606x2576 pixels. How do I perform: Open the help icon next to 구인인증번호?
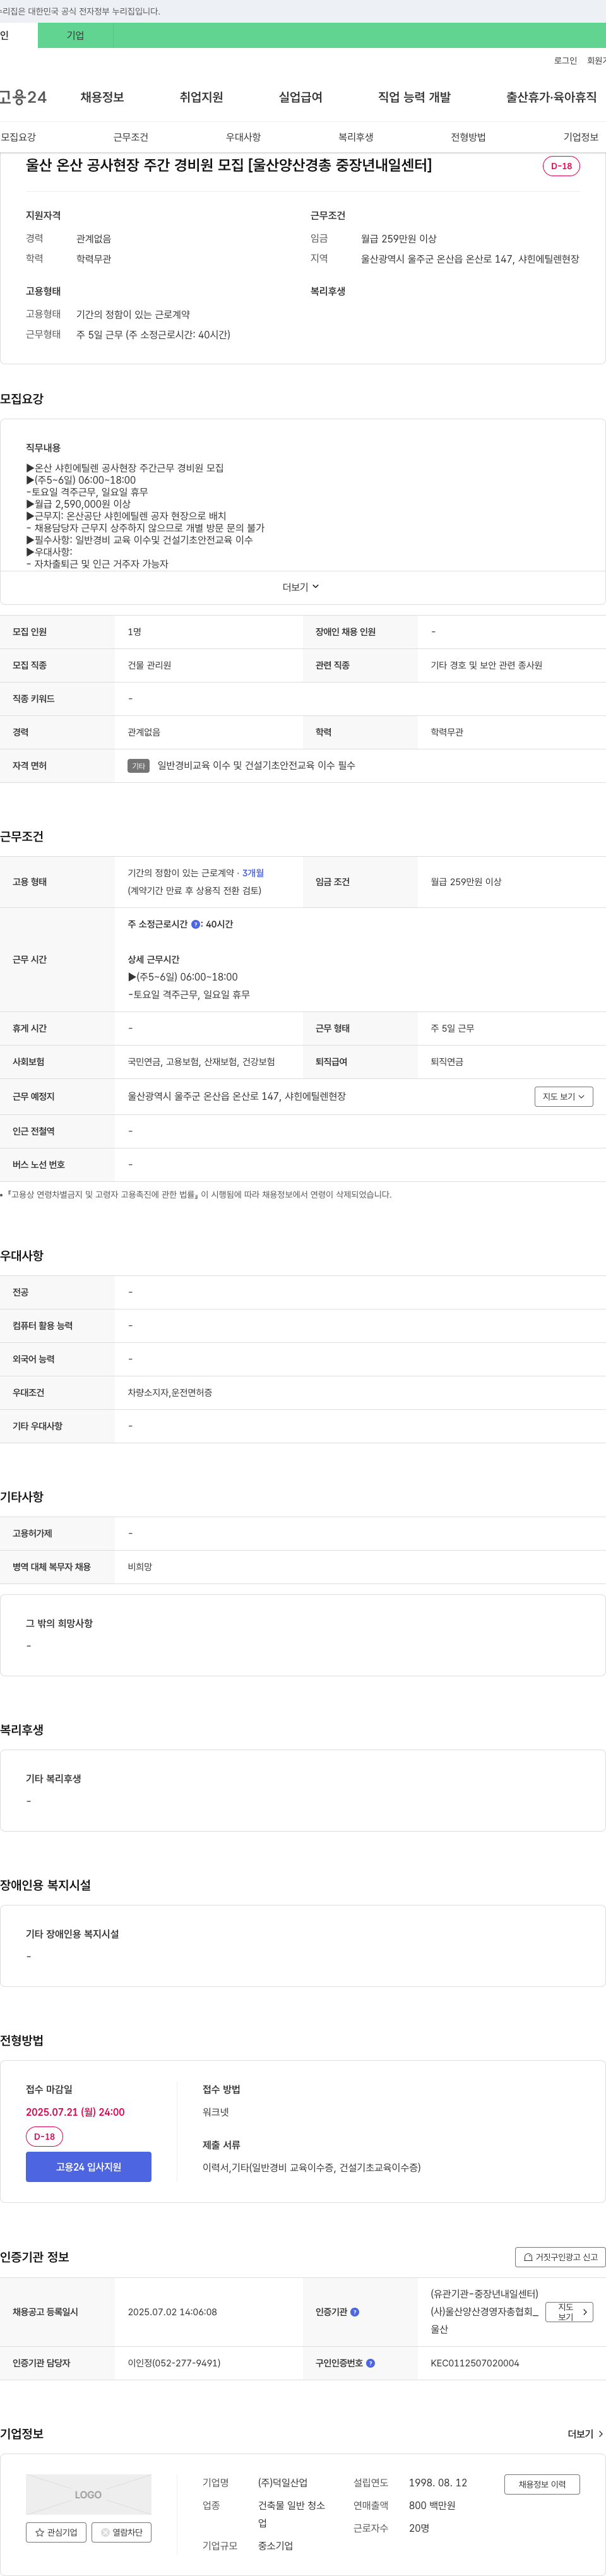(371, 2363)
